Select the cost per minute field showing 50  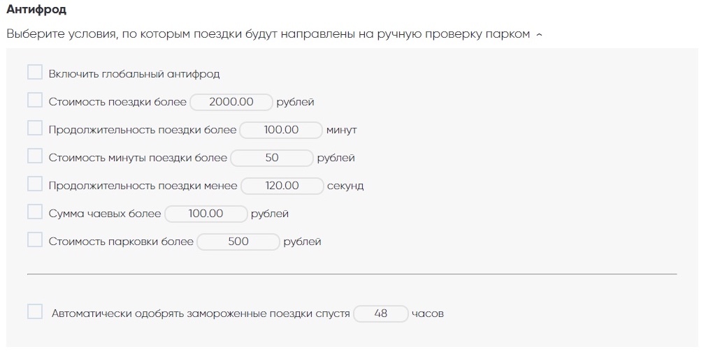[x=272, y=158]
